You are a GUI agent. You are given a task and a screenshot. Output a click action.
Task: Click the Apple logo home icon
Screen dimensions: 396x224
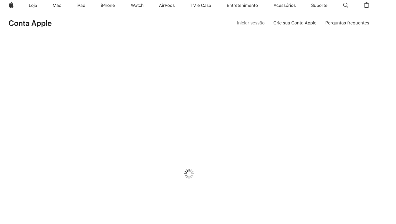coord(11,5)
